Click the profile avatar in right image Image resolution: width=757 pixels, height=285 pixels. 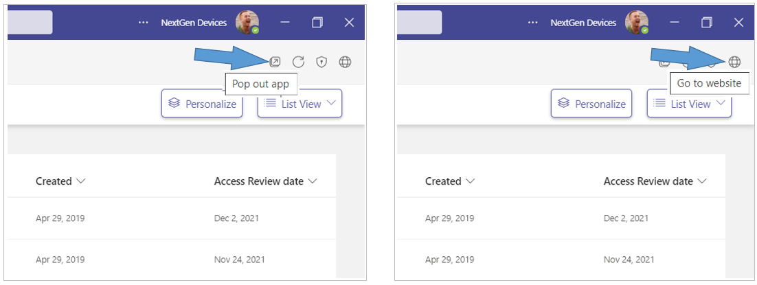[x=637, y=23]
